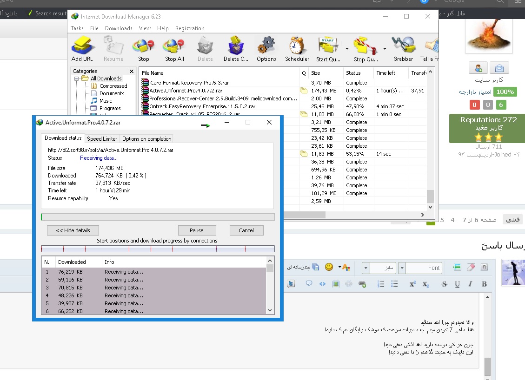Apply superscript in forum editor
The width and height of the screenshot is (525, 380).
pyautogui.click(x=412, y=284)
